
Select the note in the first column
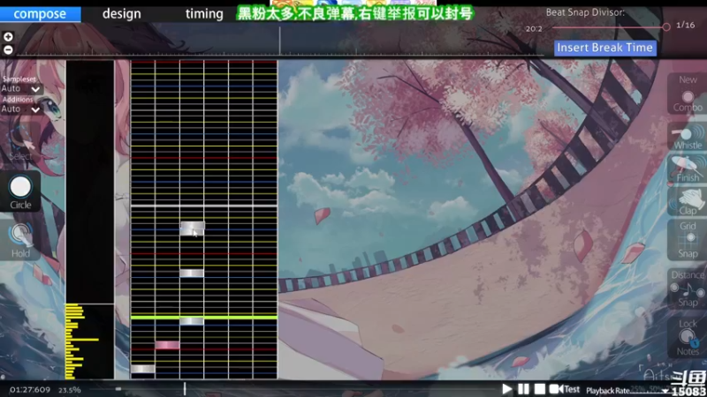(x=143, y=369)
